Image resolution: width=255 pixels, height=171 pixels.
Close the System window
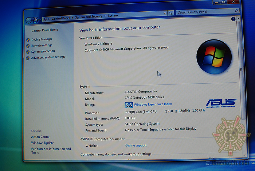(x=234, y=2)
